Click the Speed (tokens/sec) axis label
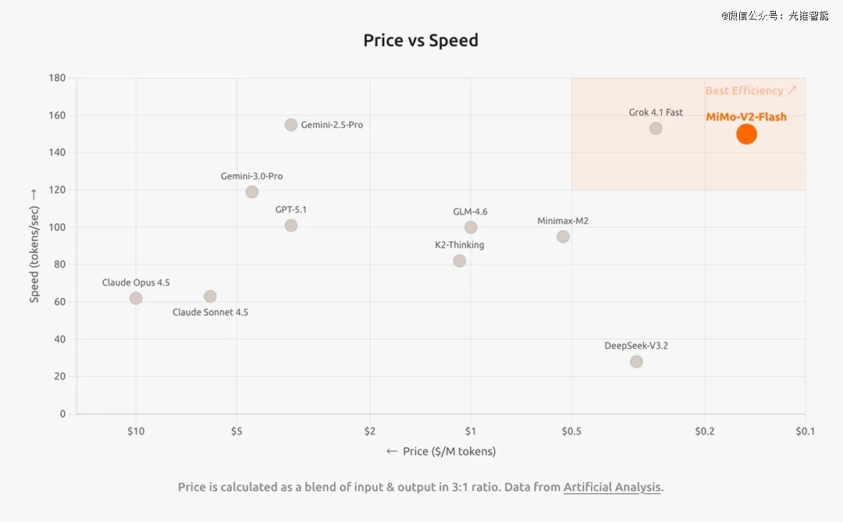 (x=34, y=245)
